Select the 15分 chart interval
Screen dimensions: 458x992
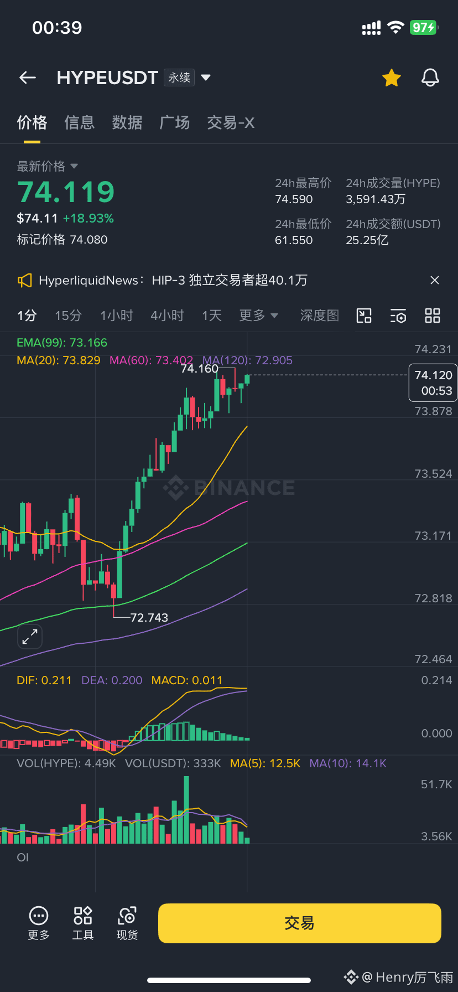pyautogui.click(x=68, y=316)
